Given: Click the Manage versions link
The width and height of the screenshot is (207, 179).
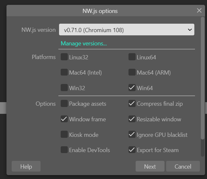Looking at the screenshot, I should [x=84, y=43].
